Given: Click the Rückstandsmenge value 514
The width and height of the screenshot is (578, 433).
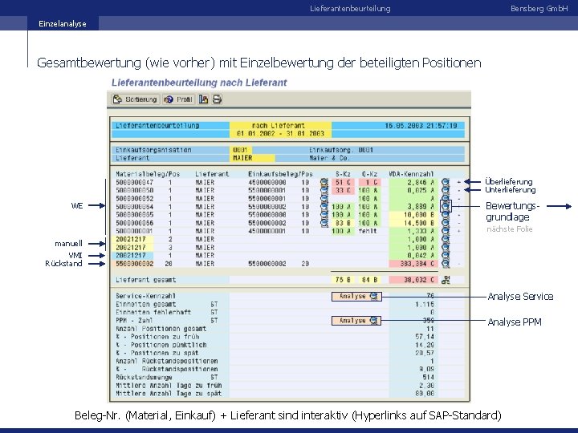Looking at the screenshot, I should point(429,378).
